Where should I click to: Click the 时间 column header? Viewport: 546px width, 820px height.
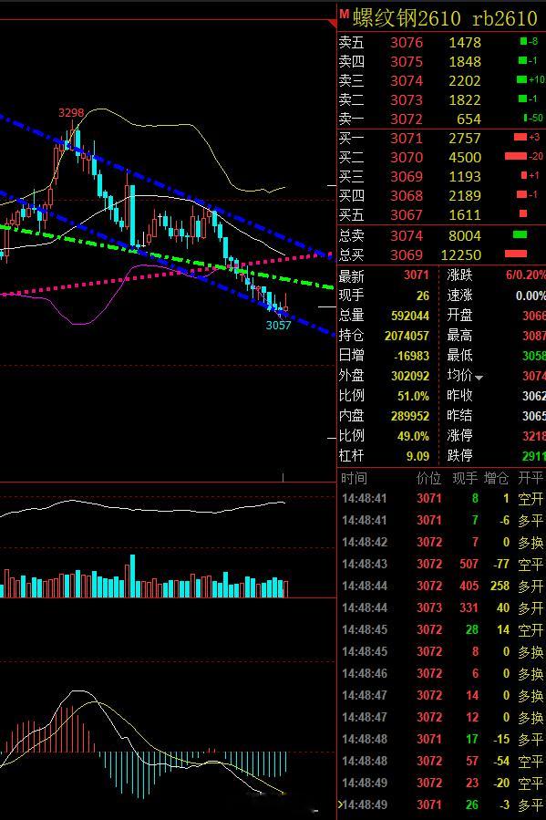(x=354, y=479)
